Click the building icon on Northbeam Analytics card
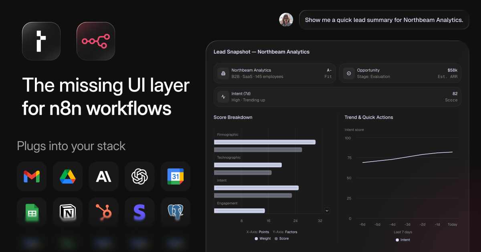The image size is (481, 252). [223, 73]
